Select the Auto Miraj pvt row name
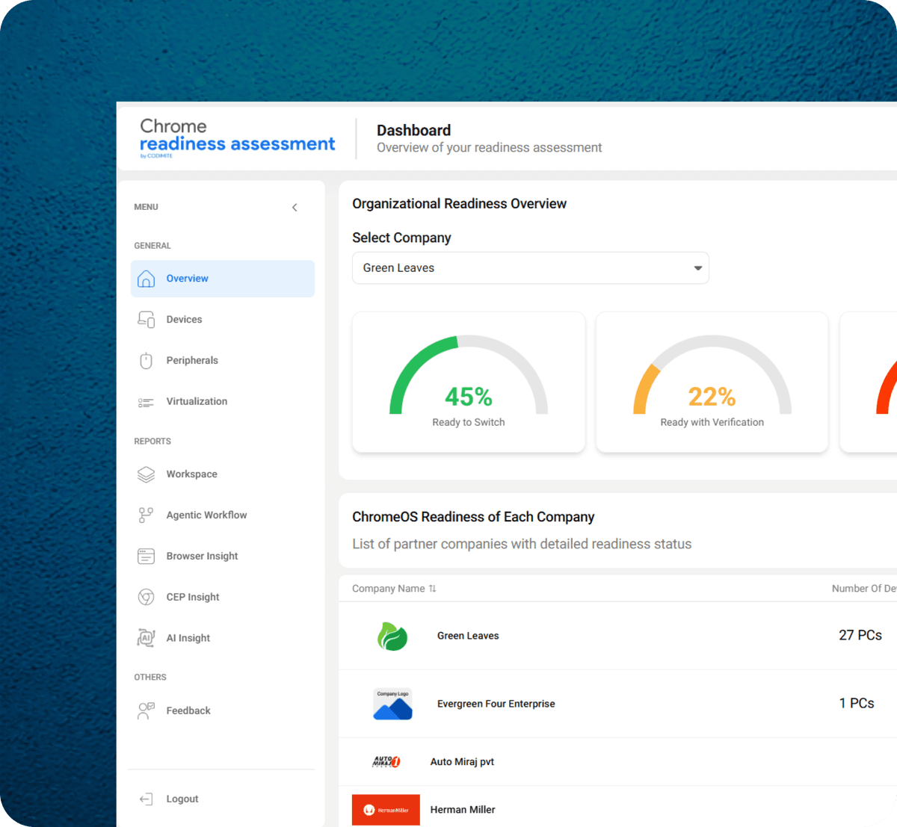This screenshot has width=897, height=827. [462, 762]
